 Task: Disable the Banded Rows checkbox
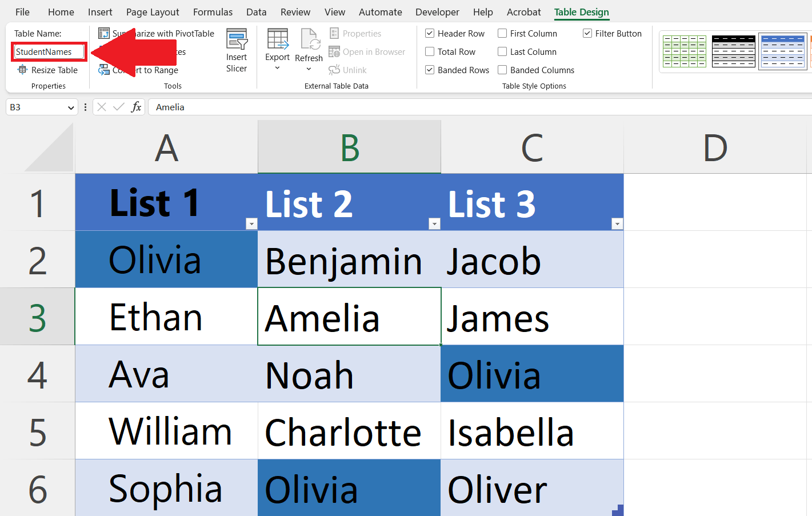click(430, 70)
